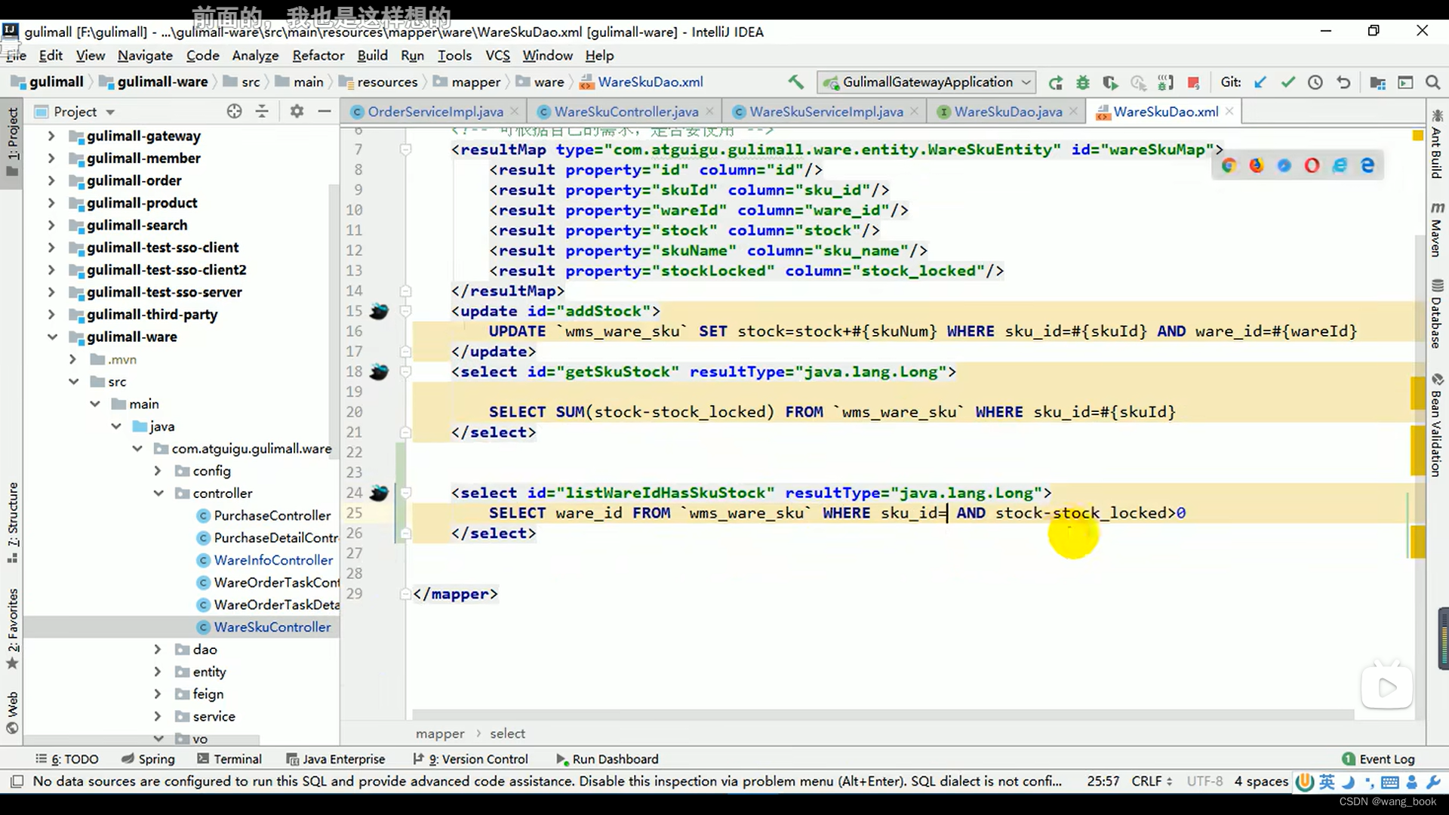Click Git update project arrow icon
The image size is (1449, 815).
[1260, 82]
